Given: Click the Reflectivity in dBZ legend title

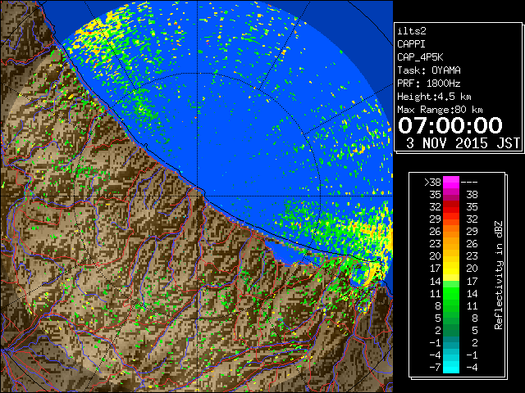Looking at the screenshot, I should tap(499, 275).
